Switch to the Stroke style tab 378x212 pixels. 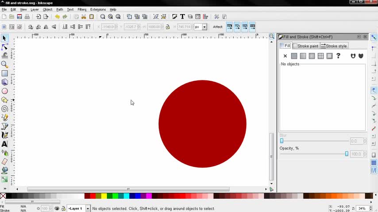pyautogui.click(x=334, y=46)
